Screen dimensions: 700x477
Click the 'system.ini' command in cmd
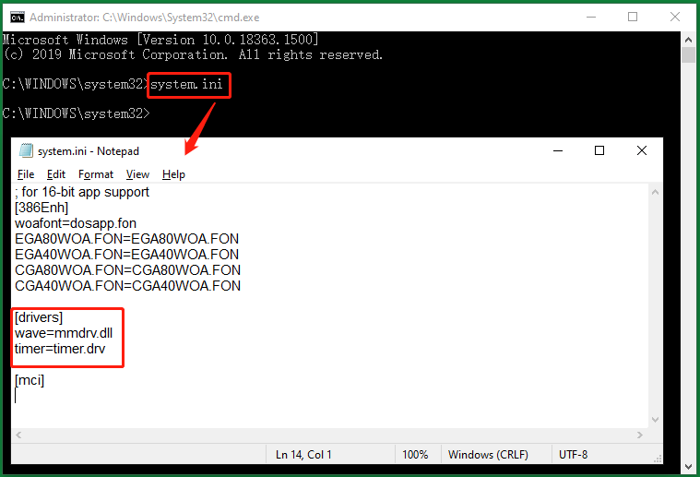(186, 84)
